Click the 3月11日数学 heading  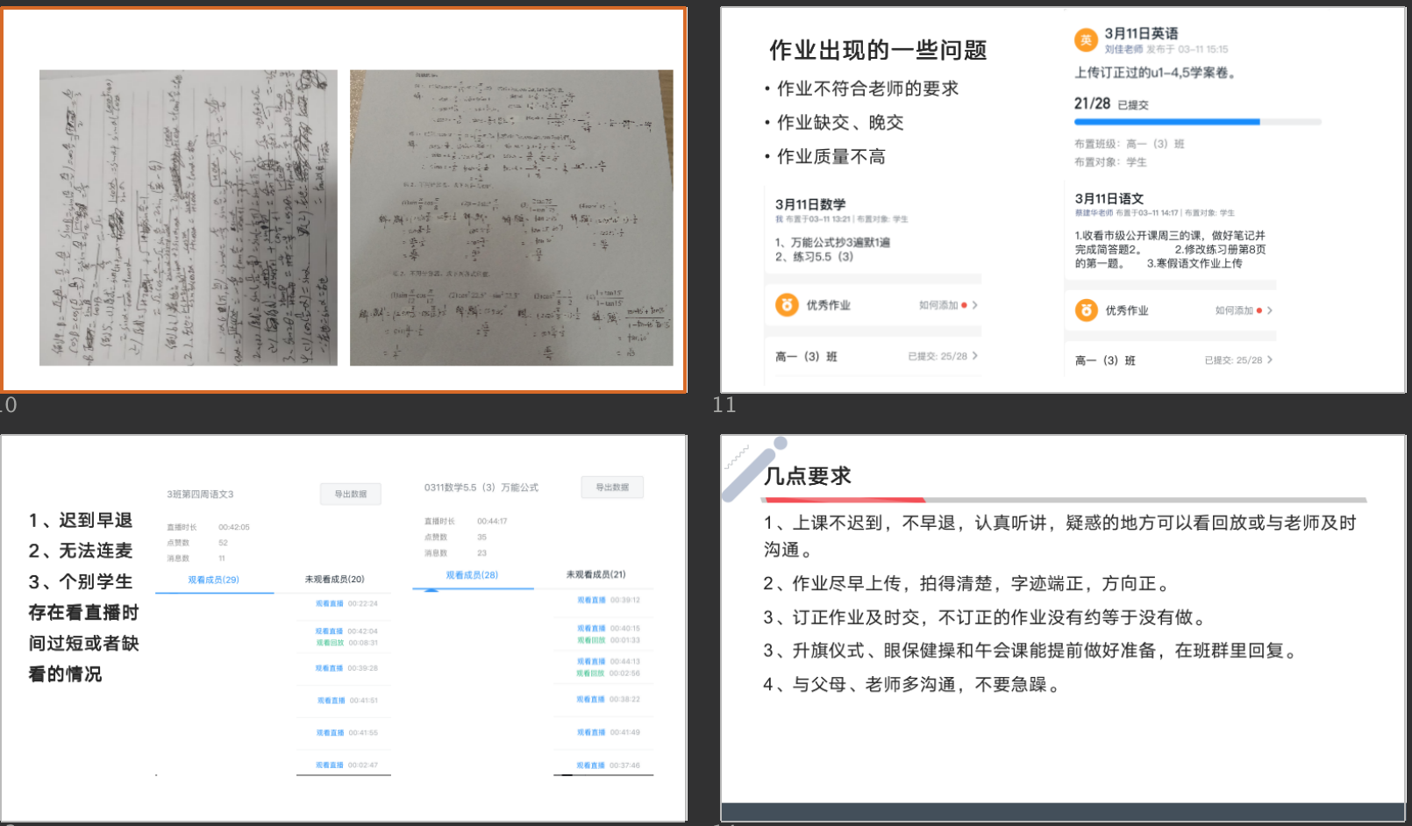[810, 204]
